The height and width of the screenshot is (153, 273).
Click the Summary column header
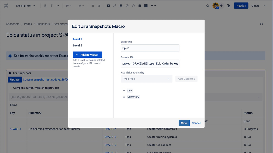[x=35, y=113]
